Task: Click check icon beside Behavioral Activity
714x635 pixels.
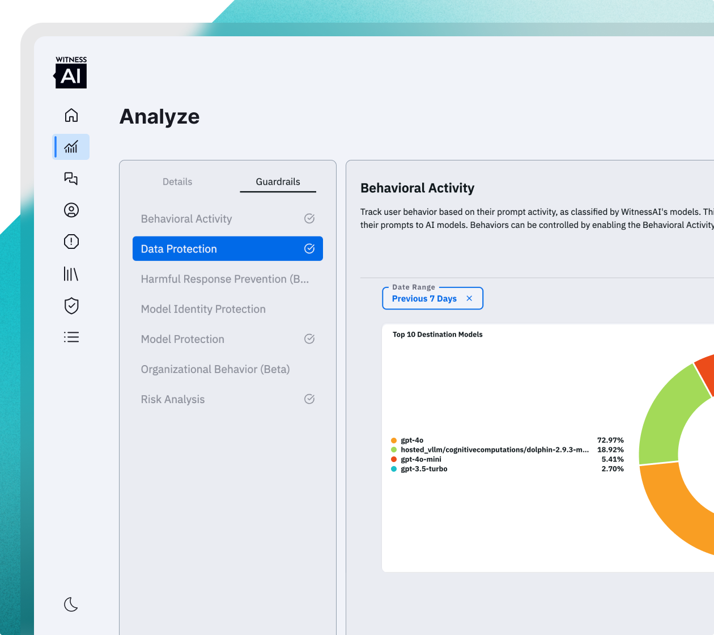Action: click(x=309, y=218)
